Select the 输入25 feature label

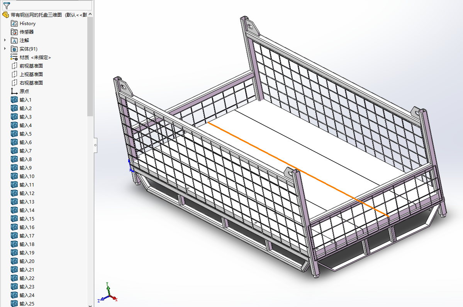(27, 304)
